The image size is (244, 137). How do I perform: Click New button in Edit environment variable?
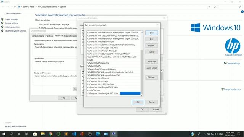pyautogui.click(x=152, y=33)
